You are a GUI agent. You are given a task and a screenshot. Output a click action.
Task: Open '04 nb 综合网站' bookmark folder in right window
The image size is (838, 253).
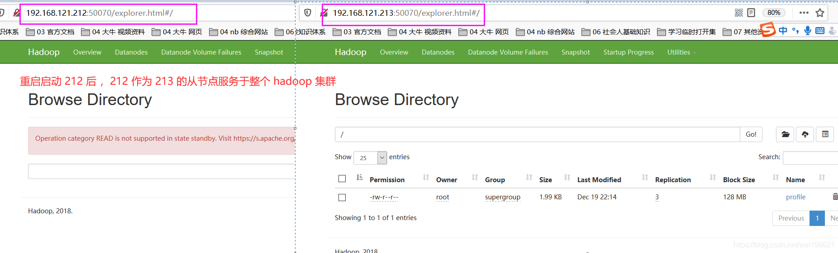click(545, 32)
